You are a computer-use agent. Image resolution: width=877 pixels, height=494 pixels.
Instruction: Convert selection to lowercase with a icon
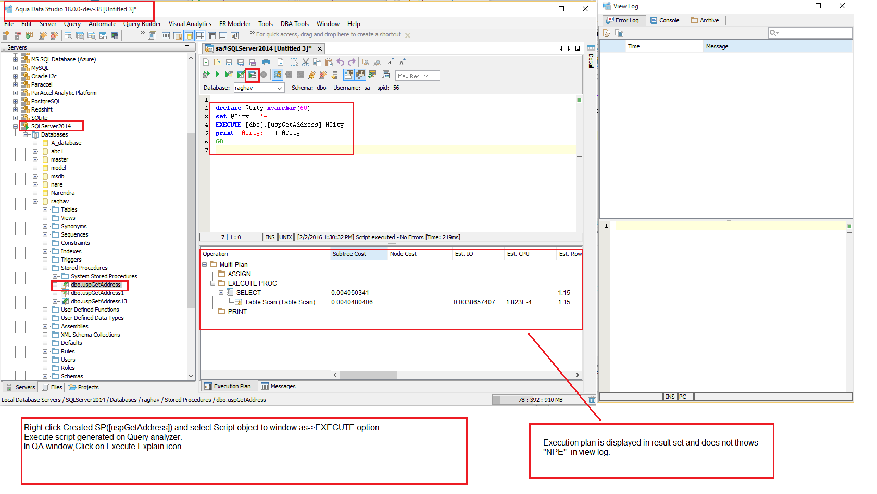pos(391,62)
